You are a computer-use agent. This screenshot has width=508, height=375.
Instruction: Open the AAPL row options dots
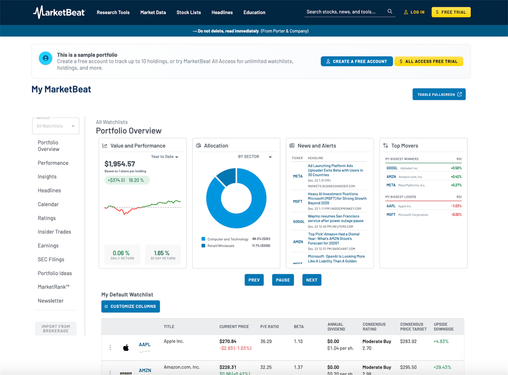click(110, 347)
